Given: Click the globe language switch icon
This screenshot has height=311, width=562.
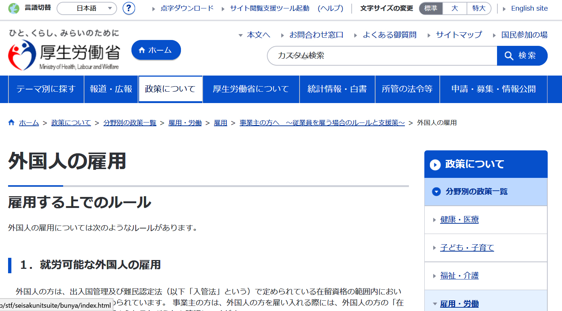Looking at the screenshot, I should (x=14, y=8).
